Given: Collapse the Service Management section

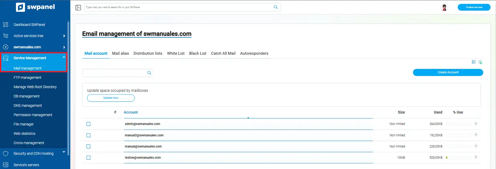Looking at the screenshot, I should click(x=64, y=57).
